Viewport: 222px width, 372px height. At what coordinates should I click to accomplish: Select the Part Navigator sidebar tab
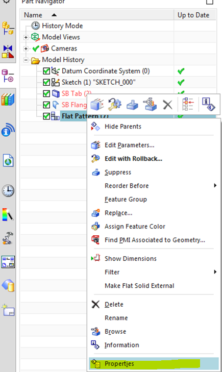pyautogui.click(x=8, y=76)
